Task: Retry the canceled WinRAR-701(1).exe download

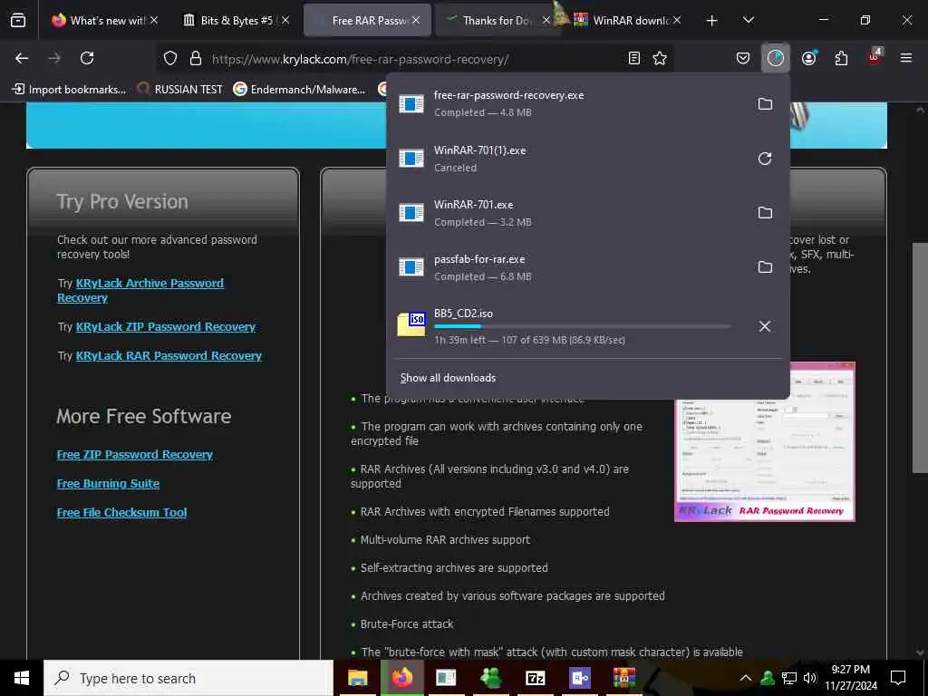Action: 765,159
